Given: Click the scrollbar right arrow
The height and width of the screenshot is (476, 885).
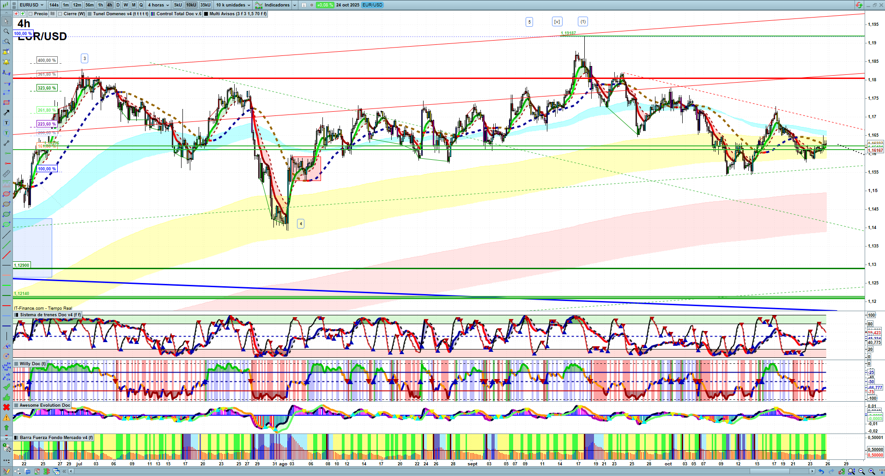Looking at the screenshot, I should (x=812, y=471).
